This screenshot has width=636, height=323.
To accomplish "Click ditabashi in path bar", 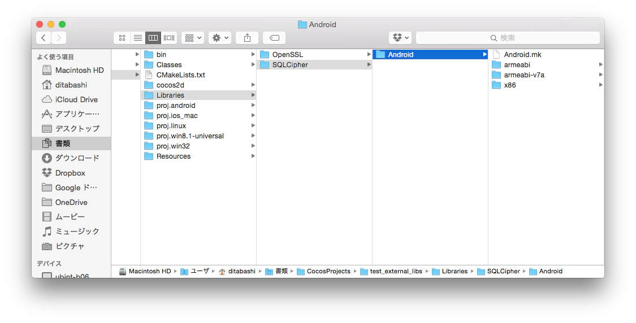I will click(237, 271).
